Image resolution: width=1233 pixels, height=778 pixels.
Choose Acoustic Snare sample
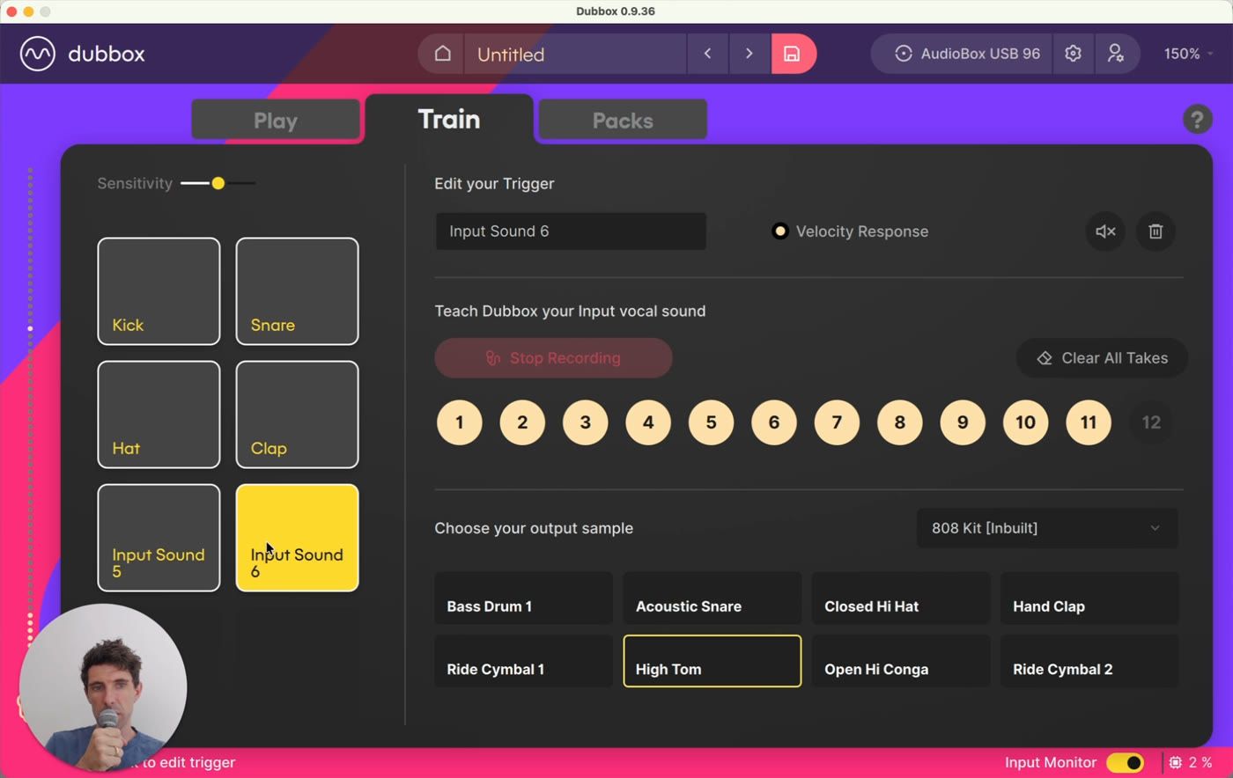pyautogui.click(x=712, y=598)
